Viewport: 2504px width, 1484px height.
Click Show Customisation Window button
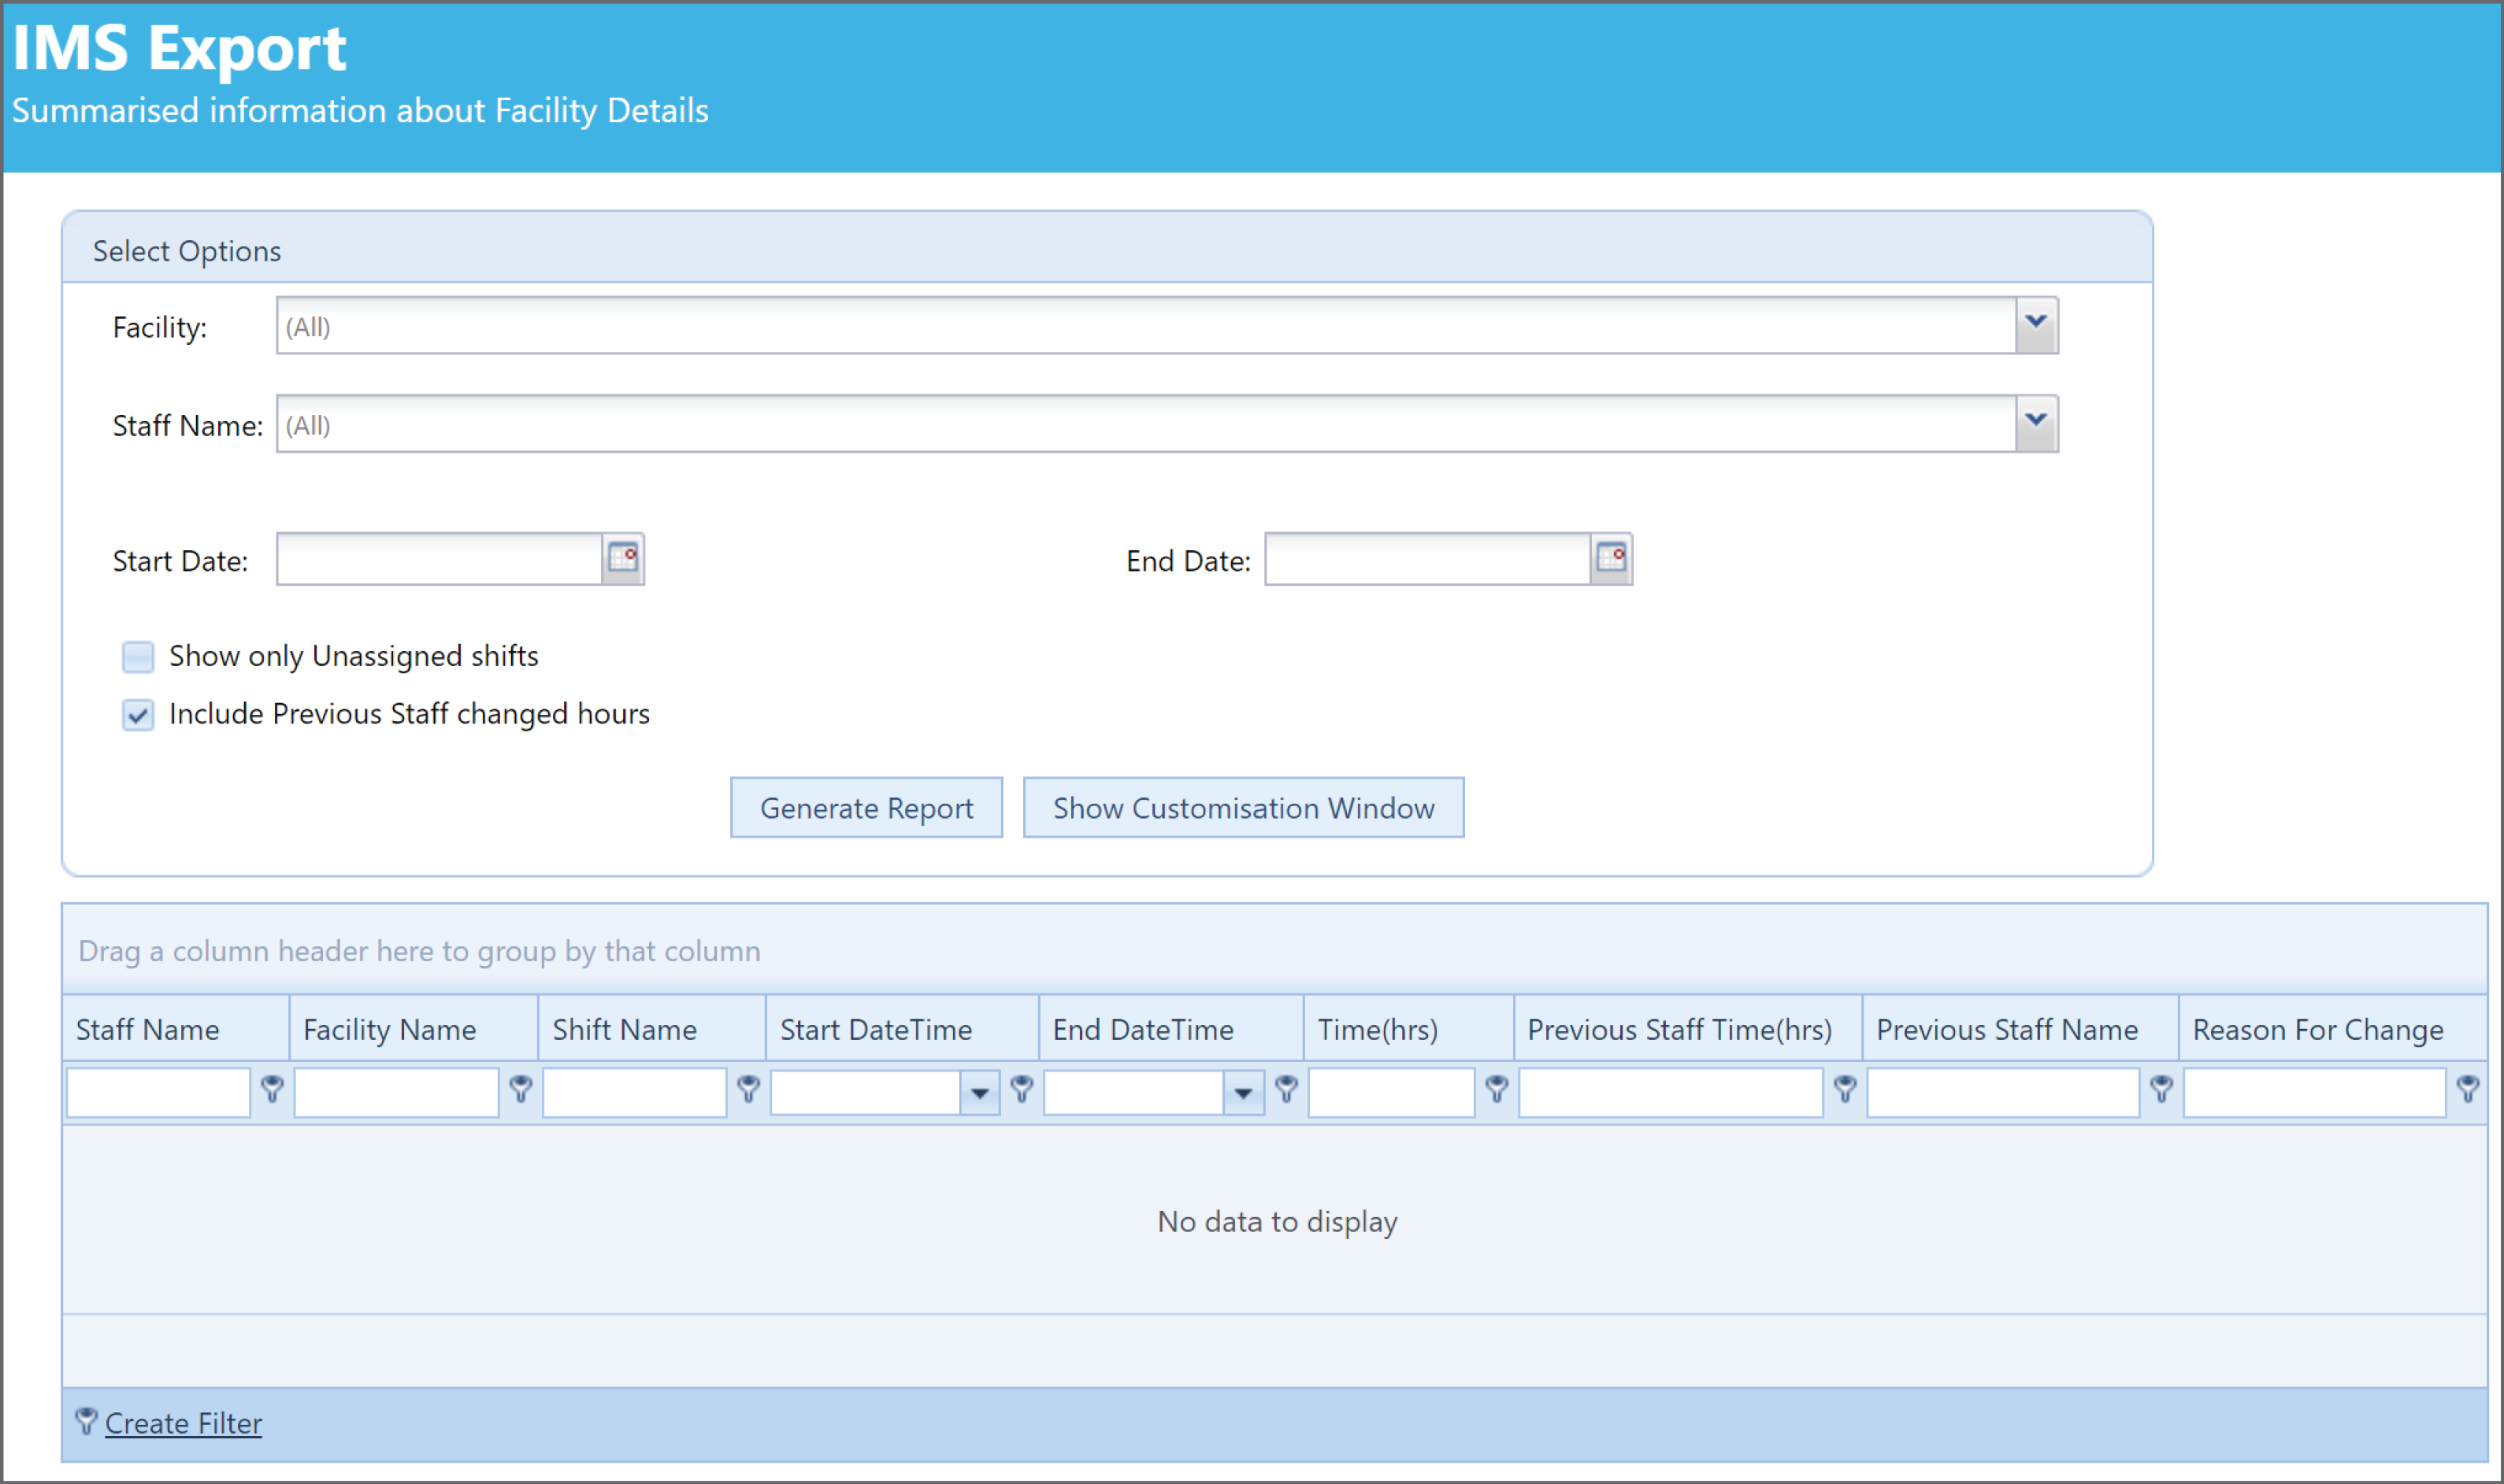pos(1244,807)
